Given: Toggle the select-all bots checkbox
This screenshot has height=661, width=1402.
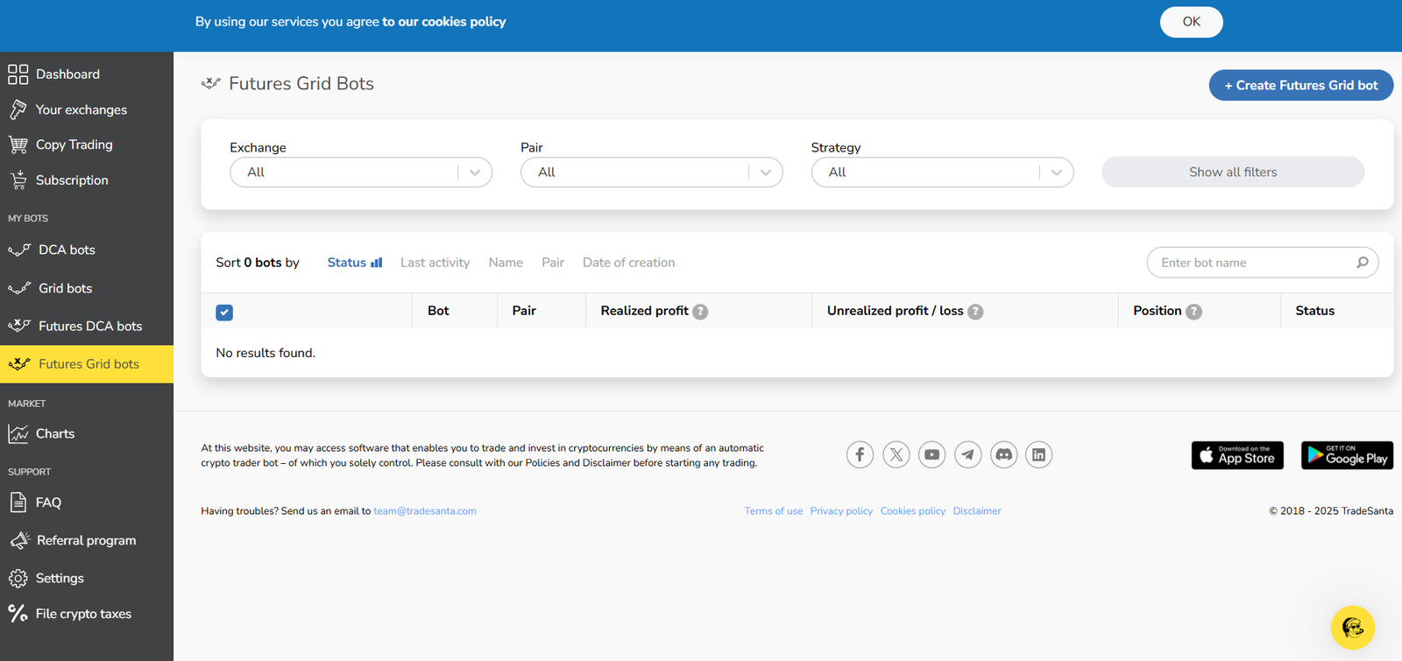Looking at the screenshot, I should (224, 313).
